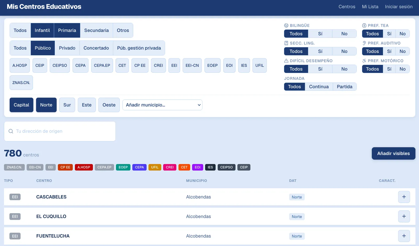
Task: Toggle Público ownership filter
Action: tap(43, 48)
